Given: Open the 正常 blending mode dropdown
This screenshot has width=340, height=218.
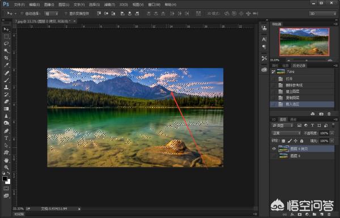Looking at the screenshot, I should (286, 133).
